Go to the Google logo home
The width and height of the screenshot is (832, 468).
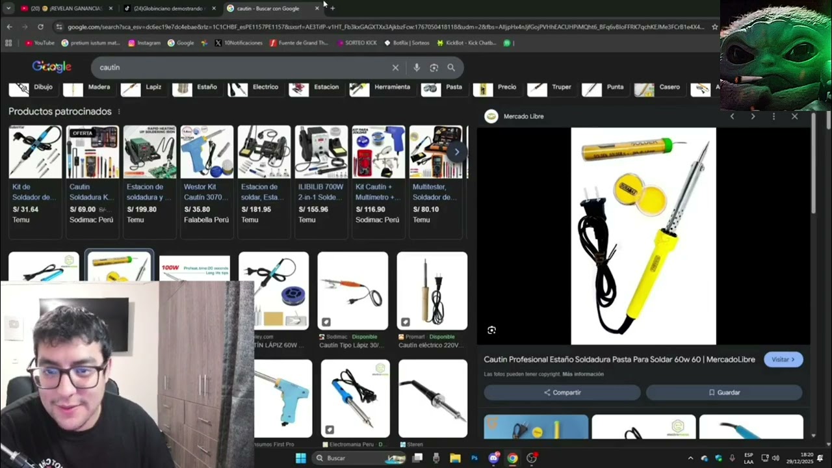(52, 67)
